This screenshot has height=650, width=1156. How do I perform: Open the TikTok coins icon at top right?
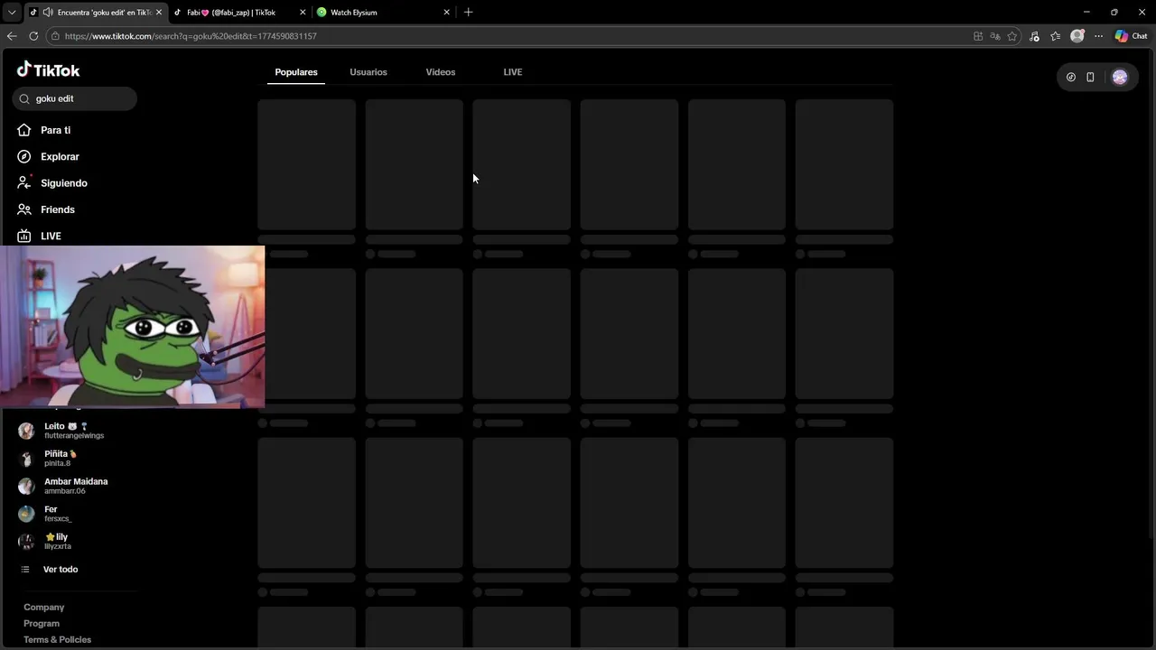[x=1071, y=77]
